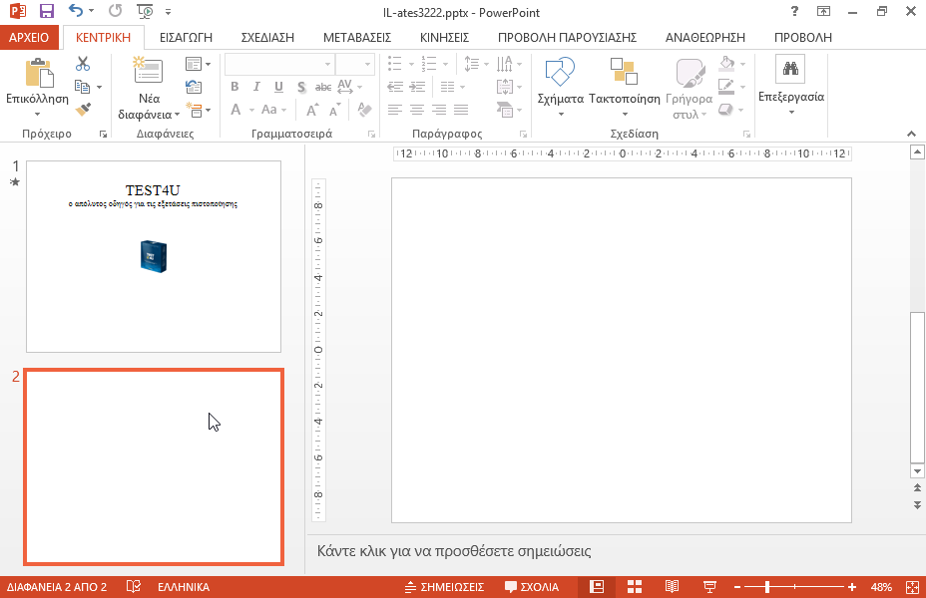The width and height of the screenshot is (926, 598).
Task: Click the Τακτοποίηση arrange icon
Action: [x=624, y=72]
